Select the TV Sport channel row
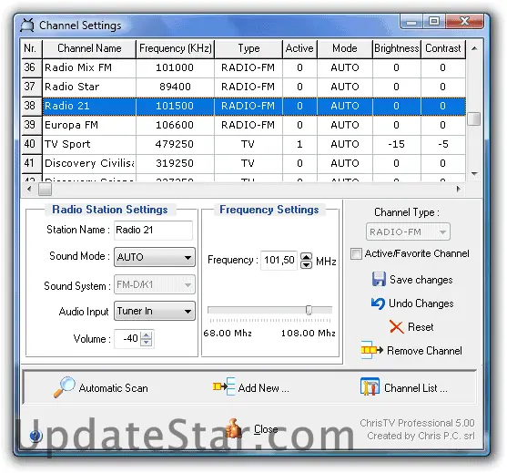Image resolution: width=507 pixels, height=473 pixels. 243,144
